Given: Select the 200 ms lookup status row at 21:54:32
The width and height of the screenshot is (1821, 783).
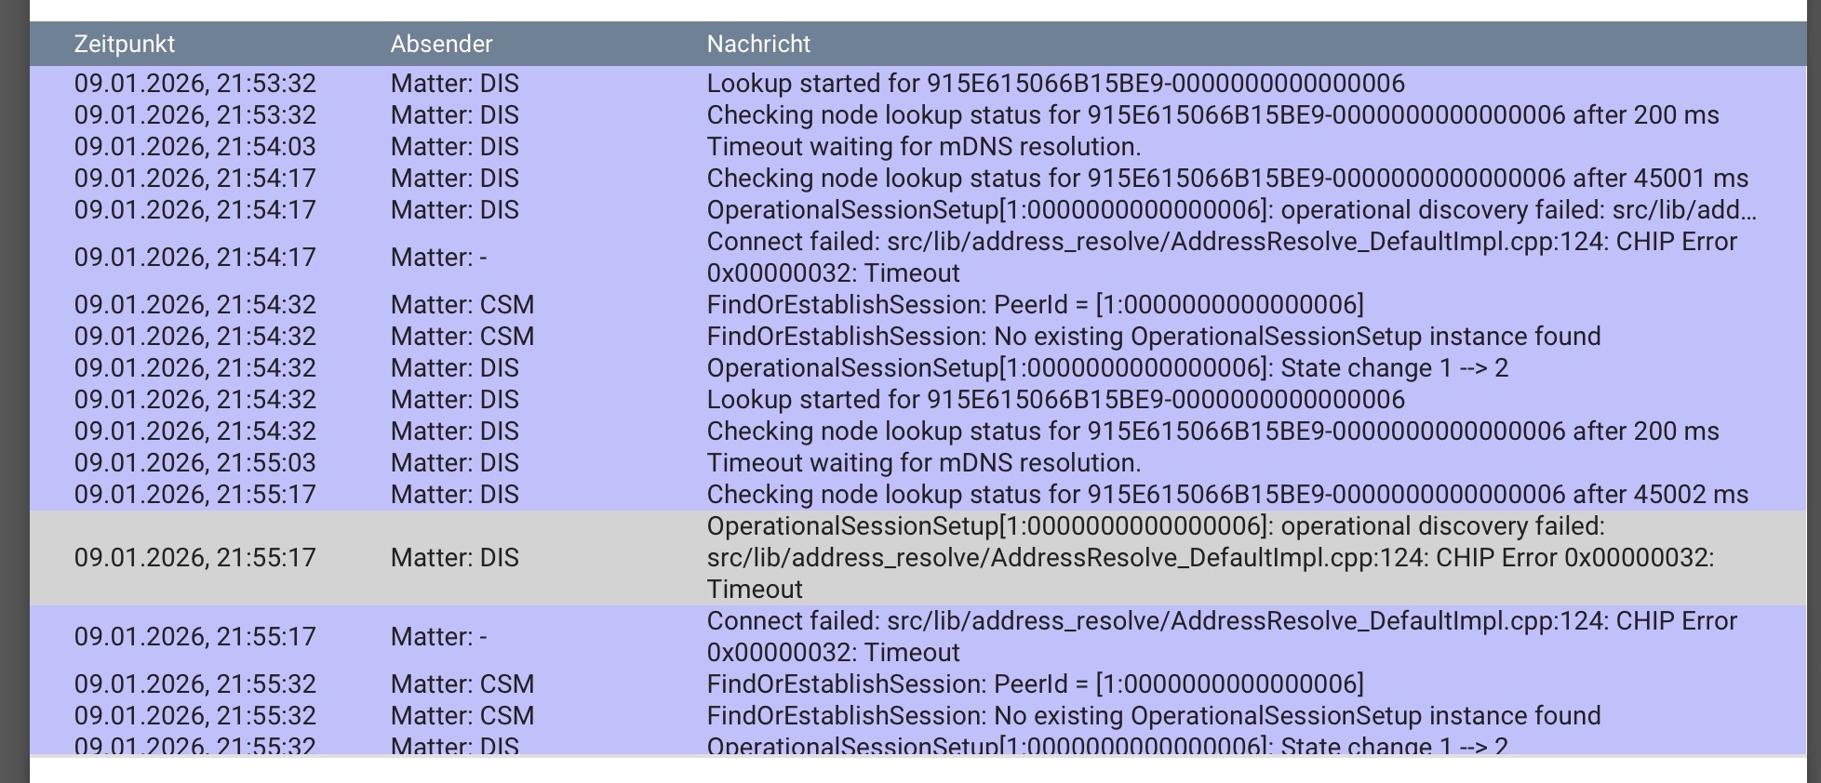Looking at the screenshot, I should click(x=1212, y=431).
